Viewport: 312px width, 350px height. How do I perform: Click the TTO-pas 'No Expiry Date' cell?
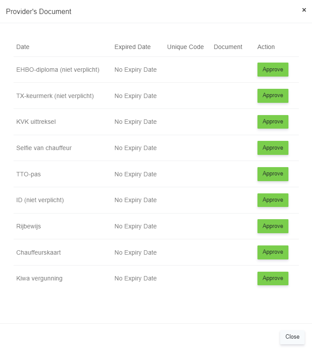point(135,174)
